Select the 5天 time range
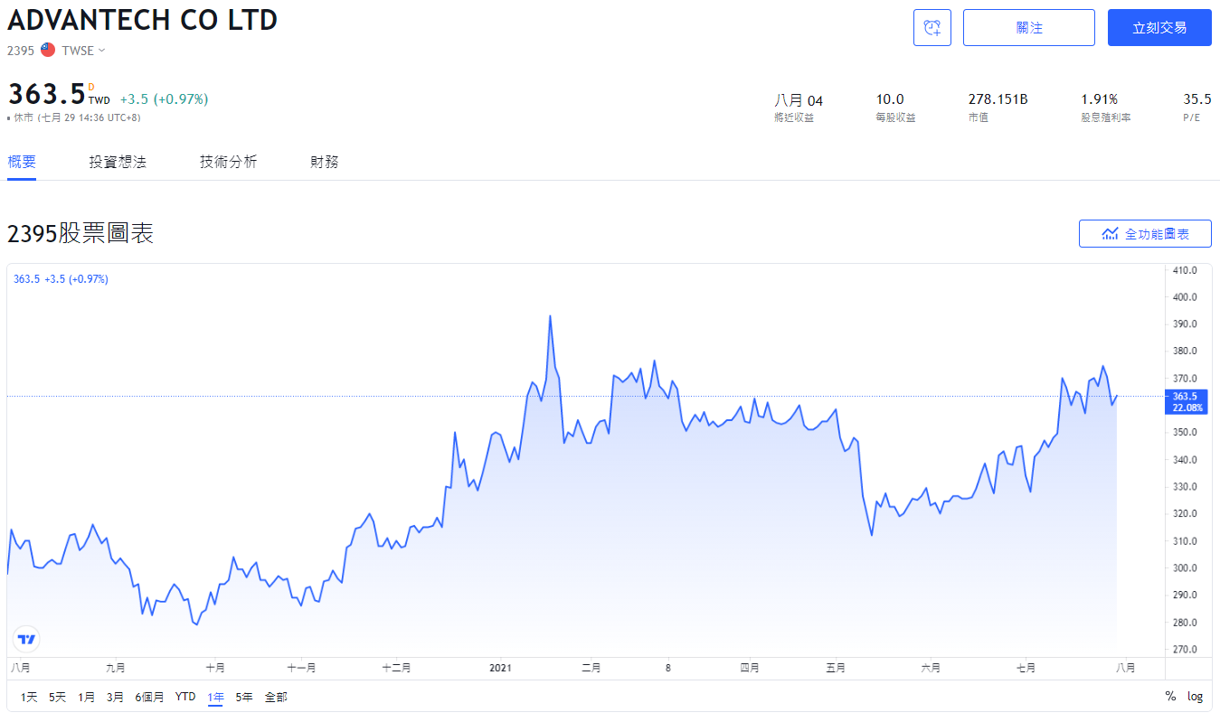The height and width of the screenshot is (722, 1220). click(x=58, y=697)
